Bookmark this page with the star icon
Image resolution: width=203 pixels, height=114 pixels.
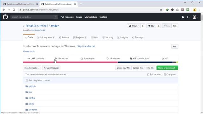click(161, 10)
